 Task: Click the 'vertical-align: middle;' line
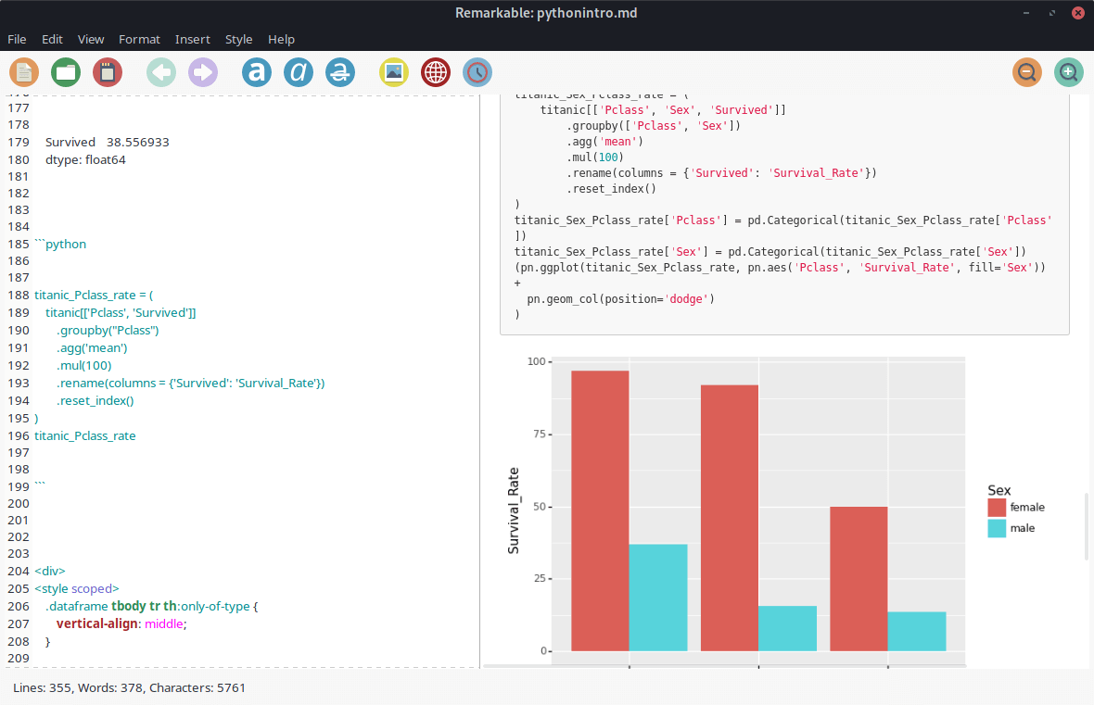121,624
